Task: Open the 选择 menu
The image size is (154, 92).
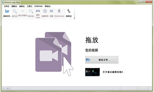Action: [22, 6]
